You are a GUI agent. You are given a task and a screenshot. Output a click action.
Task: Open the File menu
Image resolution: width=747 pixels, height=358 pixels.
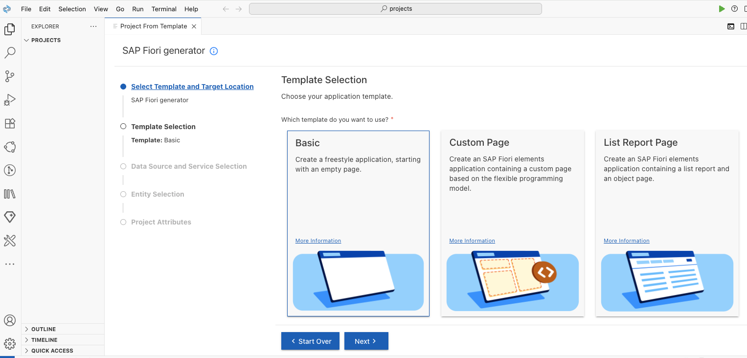point(26,9)
